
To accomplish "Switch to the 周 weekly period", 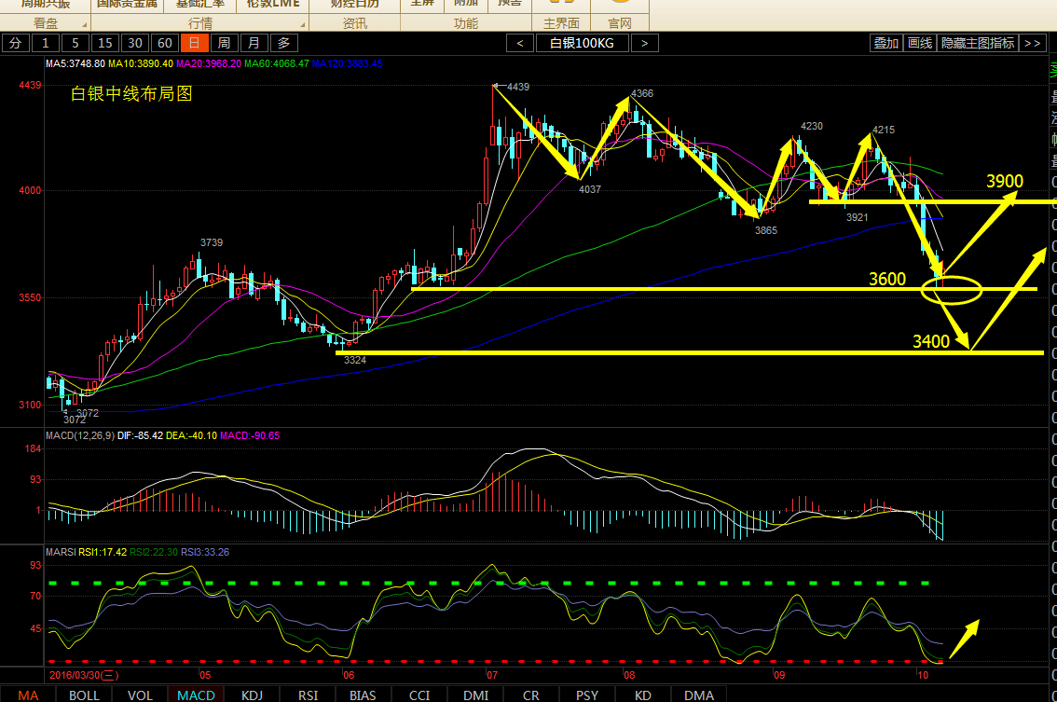I will (x=224, y=43).
